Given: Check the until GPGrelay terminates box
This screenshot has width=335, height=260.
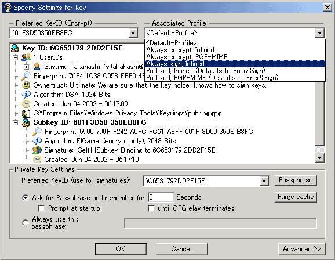Looking at the screenshot, I should click(151, 208).
